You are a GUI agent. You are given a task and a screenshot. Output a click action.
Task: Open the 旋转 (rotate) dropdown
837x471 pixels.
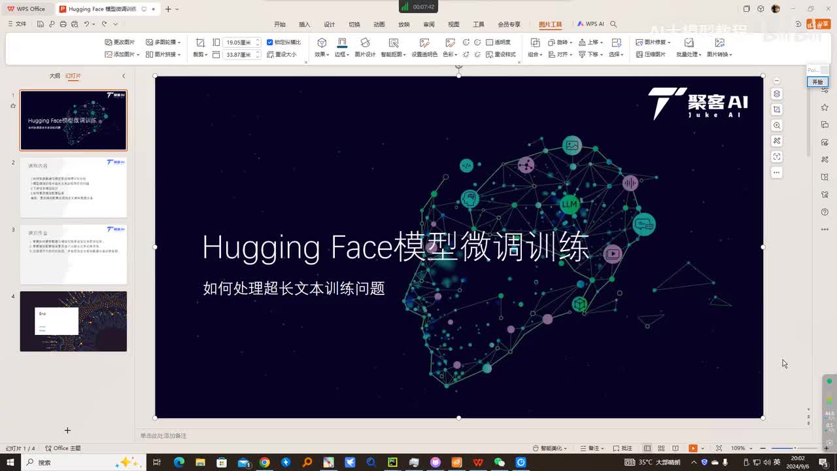(560, 42)
